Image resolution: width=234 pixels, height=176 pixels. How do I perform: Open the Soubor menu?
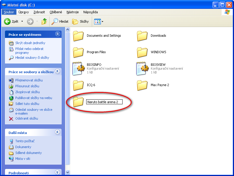(9, 12)
